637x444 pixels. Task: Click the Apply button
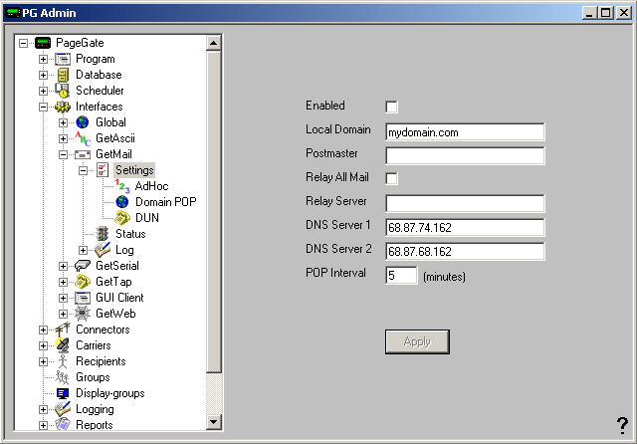(417, 341)
